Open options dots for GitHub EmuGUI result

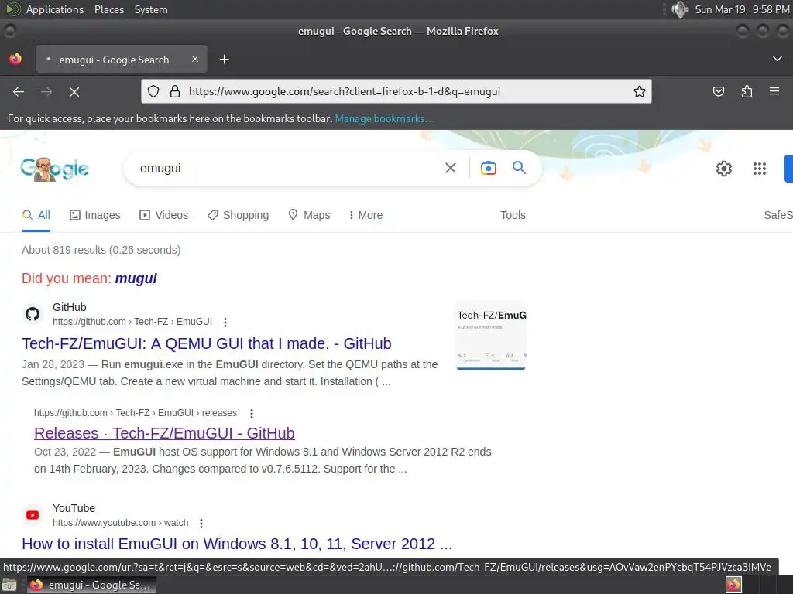(225, 323)
